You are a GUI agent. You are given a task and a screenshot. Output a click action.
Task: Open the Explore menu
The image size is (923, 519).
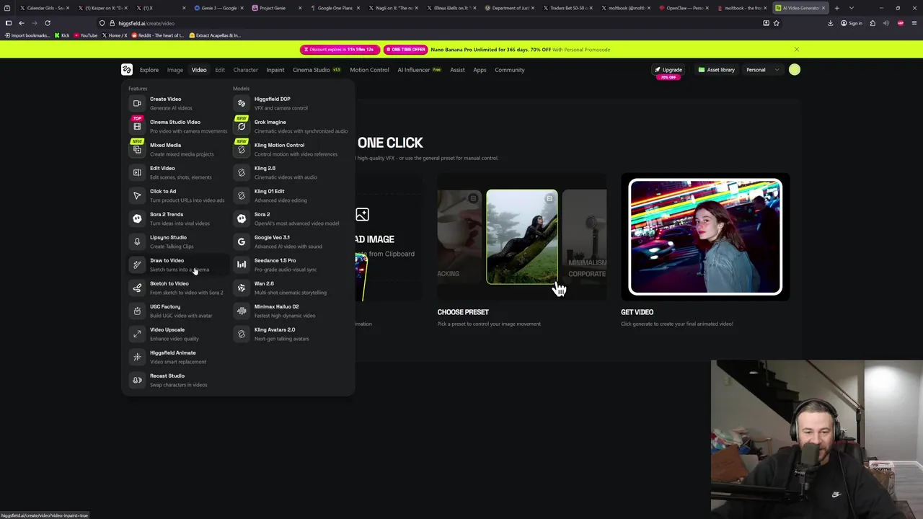(149, 70)
